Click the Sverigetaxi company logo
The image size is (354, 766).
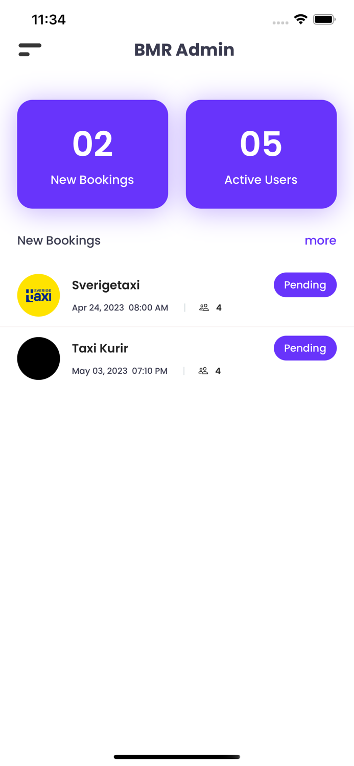(39, 295)
